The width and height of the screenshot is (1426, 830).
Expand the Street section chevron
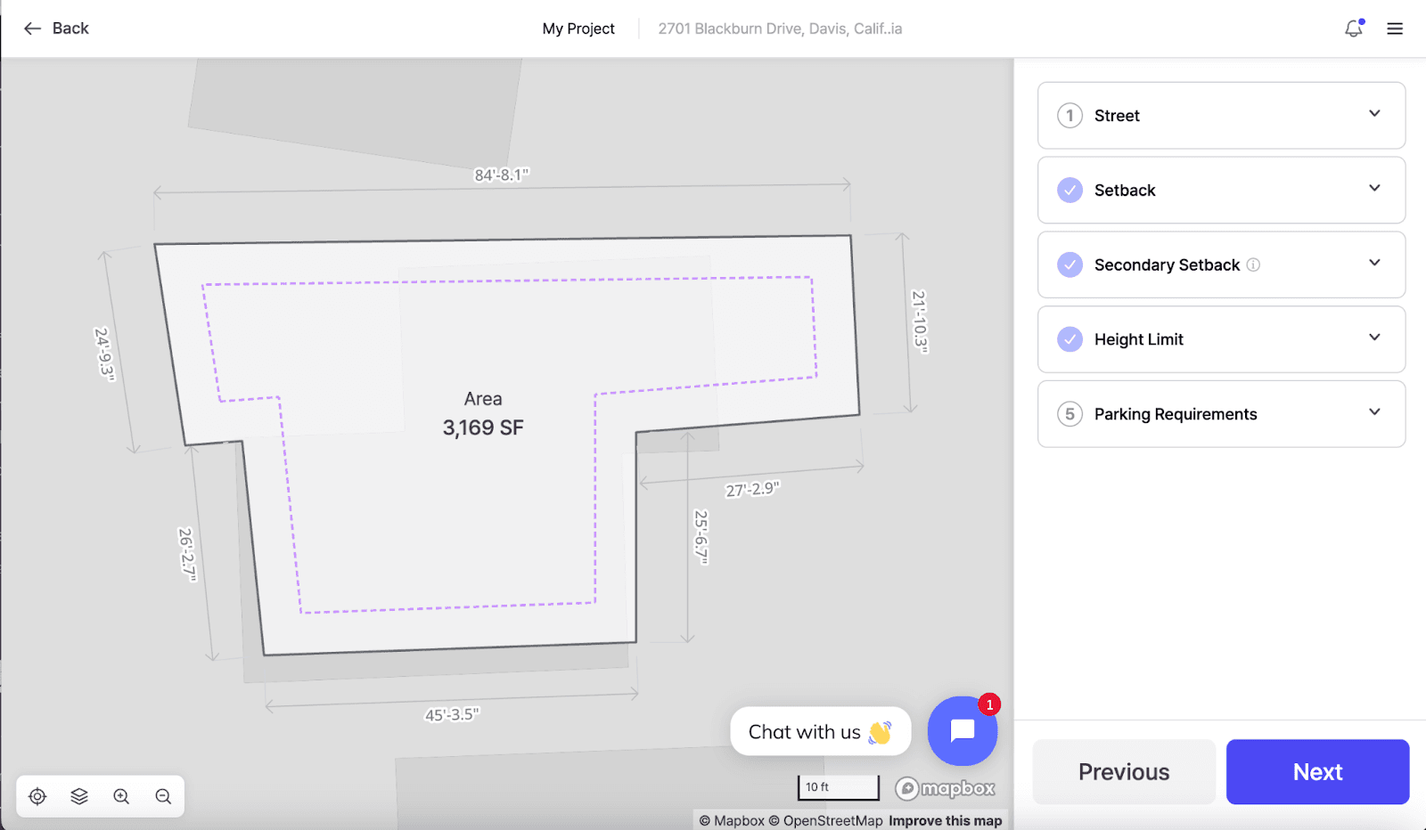[1374, 114]
